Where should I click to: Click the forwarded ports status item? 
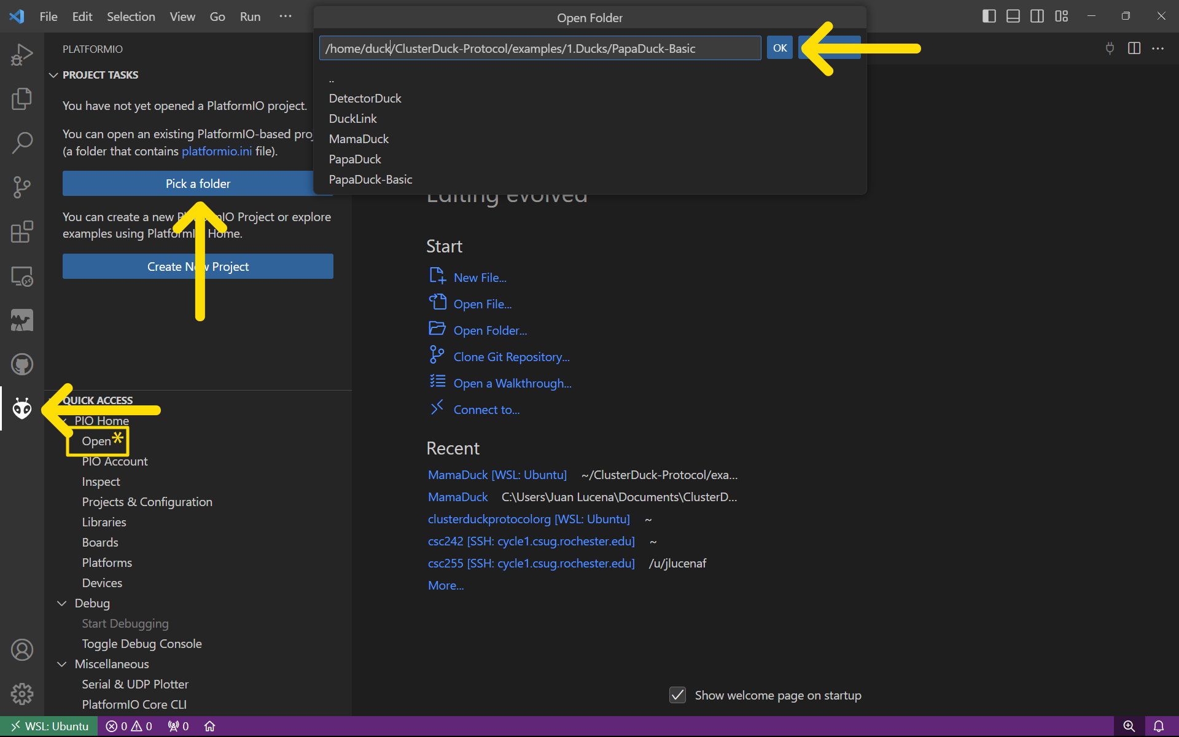click(178, 726)
